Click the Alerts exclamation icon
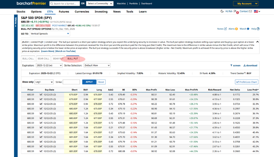274x157 pixels. (236, 29)
